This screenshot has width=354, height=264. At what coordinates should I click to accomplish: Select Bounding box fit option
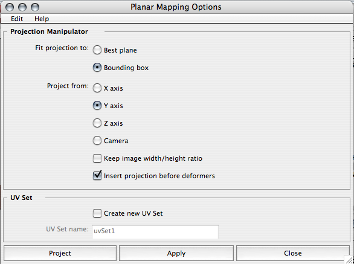click(x=97, y=68)
